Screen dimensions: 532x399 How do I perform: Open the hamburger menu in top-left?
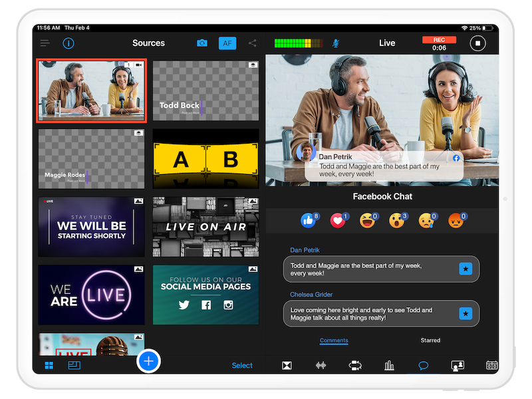(45, 43)
